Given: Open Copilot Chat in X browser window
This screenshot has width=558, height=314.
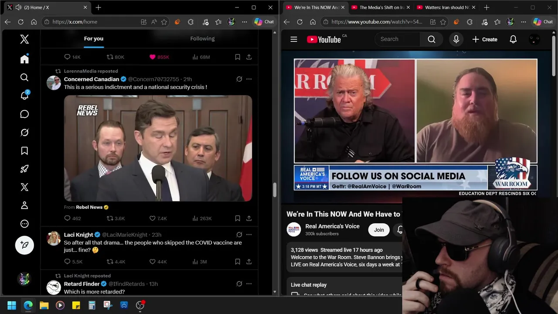Looking at the screenshot, I should click(264, 22).
